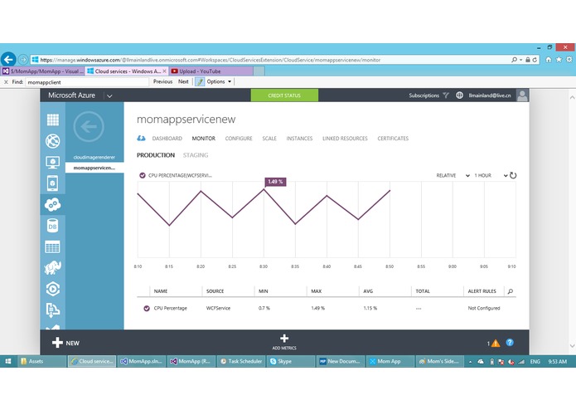The height and width of the screenshot is (410, 576).
Task: Switch to the Dashboard tab
Action: [x=167, y=139]
